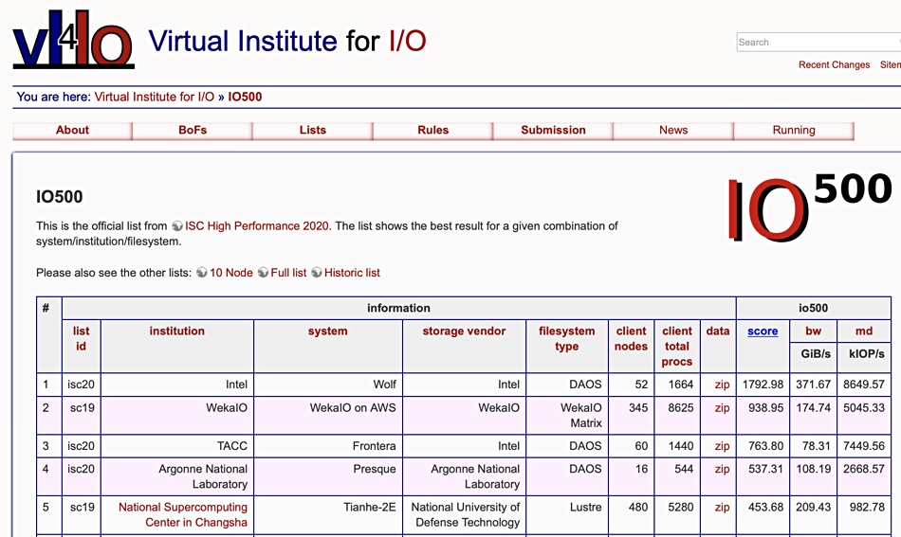Open the Running menu tab

click(794, 131)
